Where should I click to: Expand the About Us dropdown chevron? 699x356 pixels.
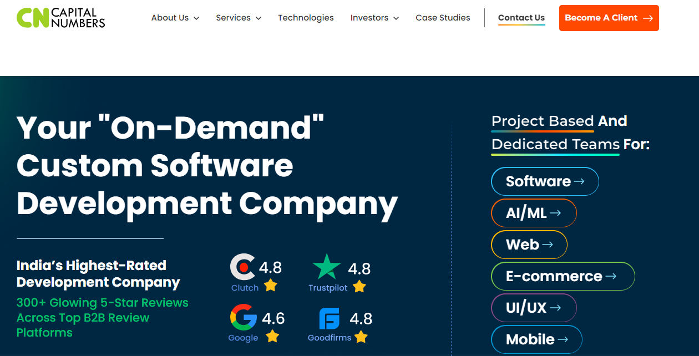[196, 18]
